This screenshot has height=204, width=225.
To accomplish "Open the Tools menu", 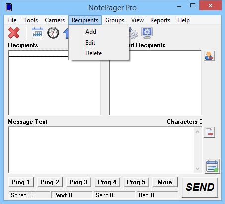I will (31, 20).
